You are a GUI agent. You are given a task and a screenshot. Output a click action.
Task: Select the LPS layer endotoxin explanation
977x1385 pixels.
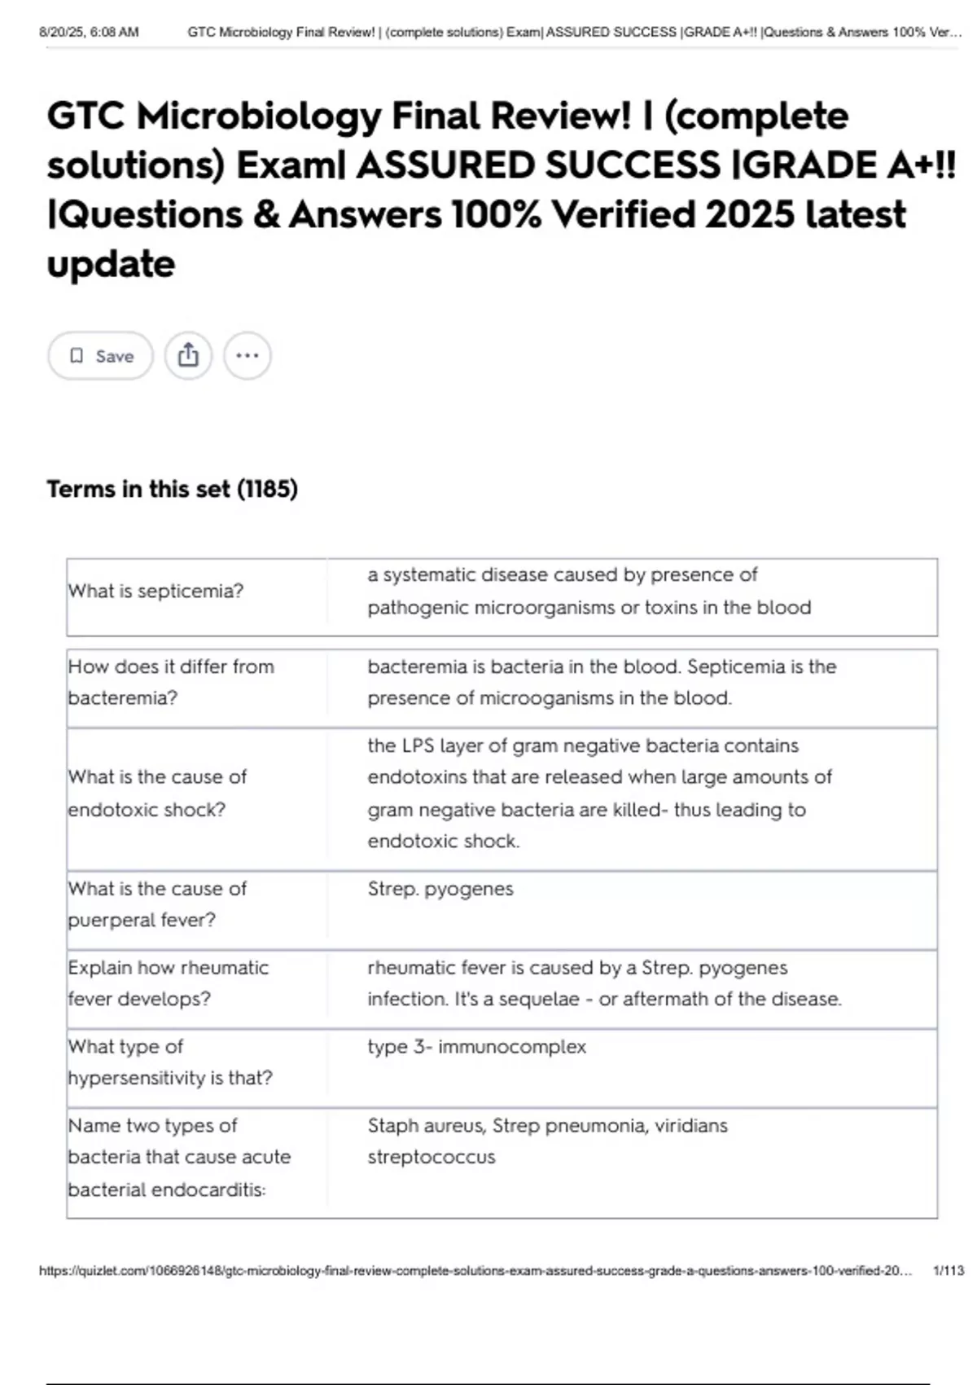pos(599,793)
